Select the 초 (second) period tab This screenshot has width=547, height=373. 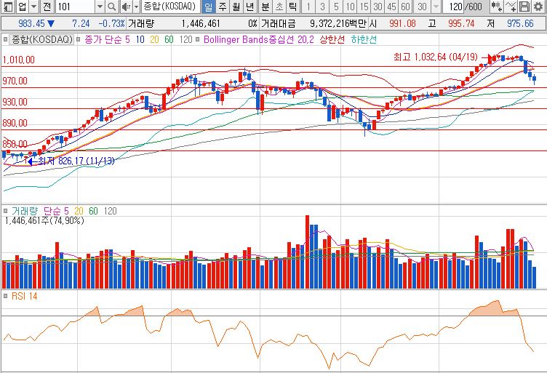(x=279, y=7)
